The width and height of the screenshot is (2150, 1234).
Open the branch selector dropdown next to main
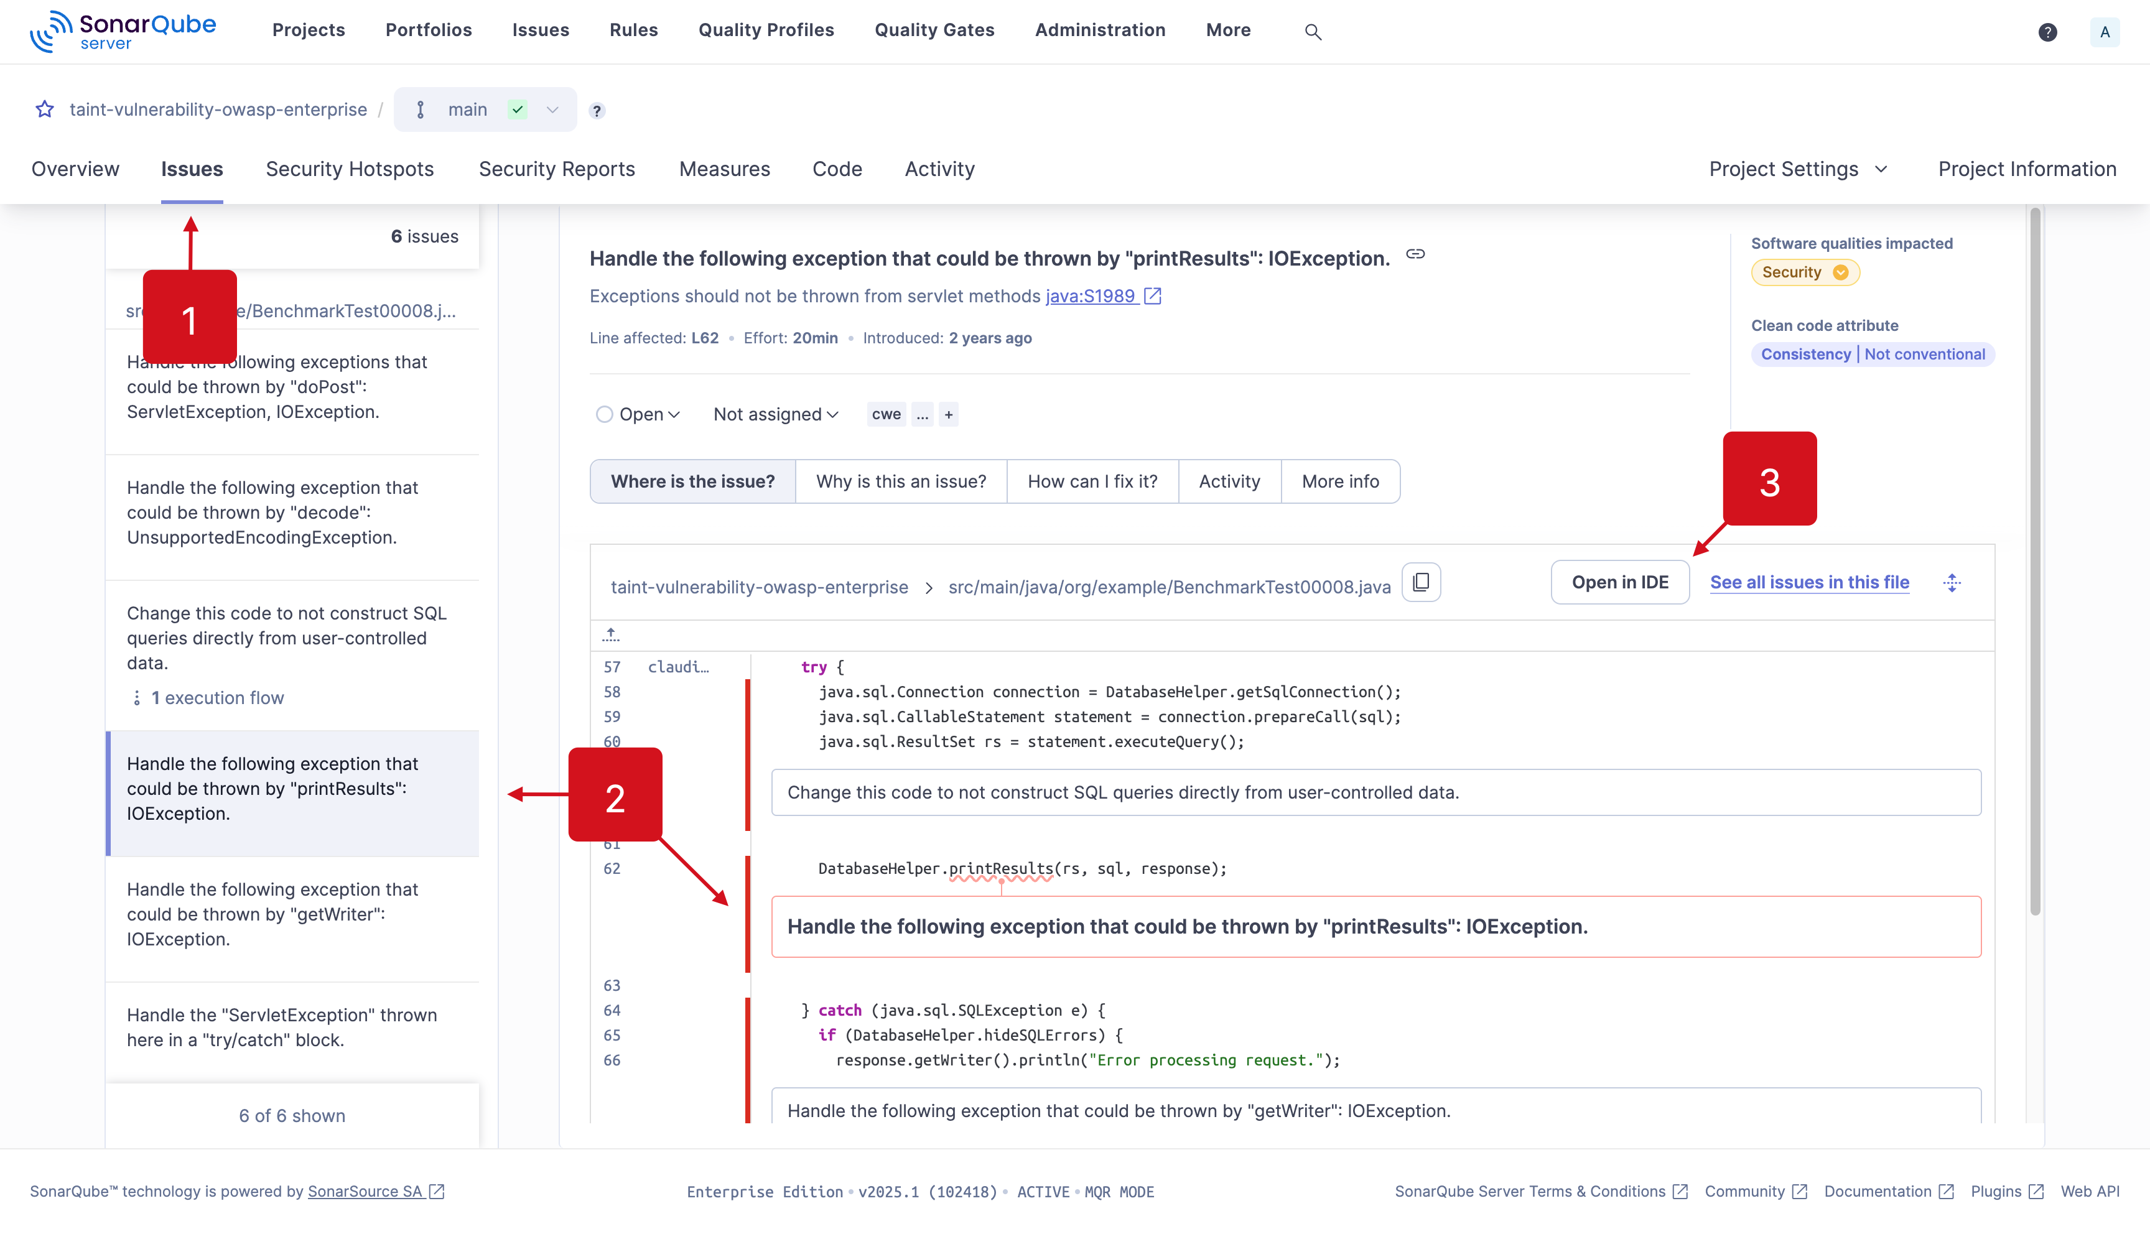552,110
